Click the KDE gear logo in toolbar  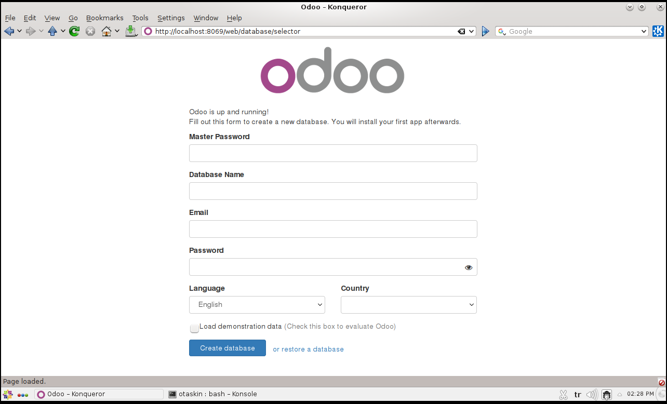tap(658, 31)
